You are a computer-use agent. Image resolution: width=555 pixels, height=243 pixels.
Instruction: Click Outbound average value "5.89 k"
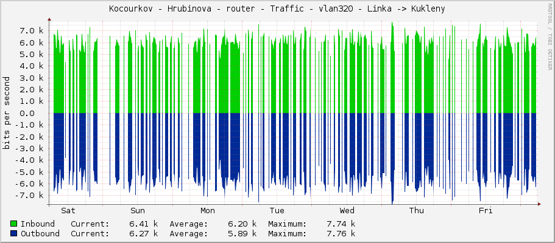click(242, 233)
